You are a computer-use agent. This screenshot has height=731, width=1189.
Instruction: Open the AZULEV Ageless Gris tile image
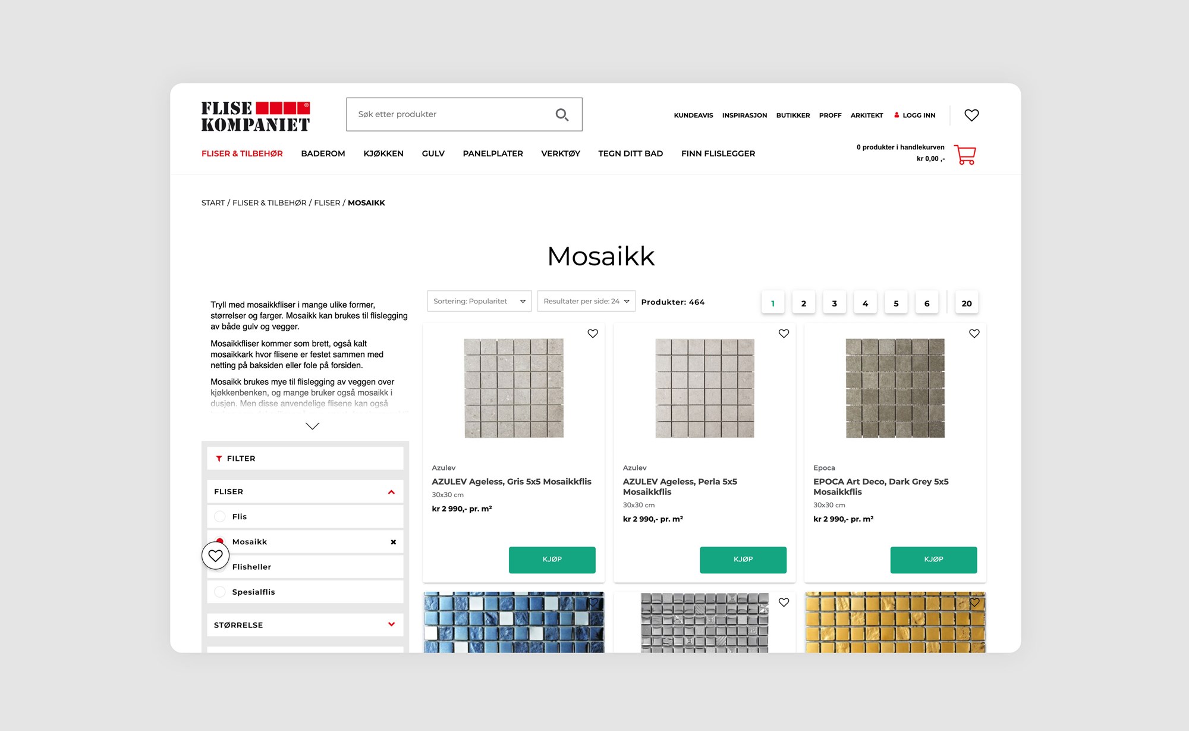click(514, 388)
